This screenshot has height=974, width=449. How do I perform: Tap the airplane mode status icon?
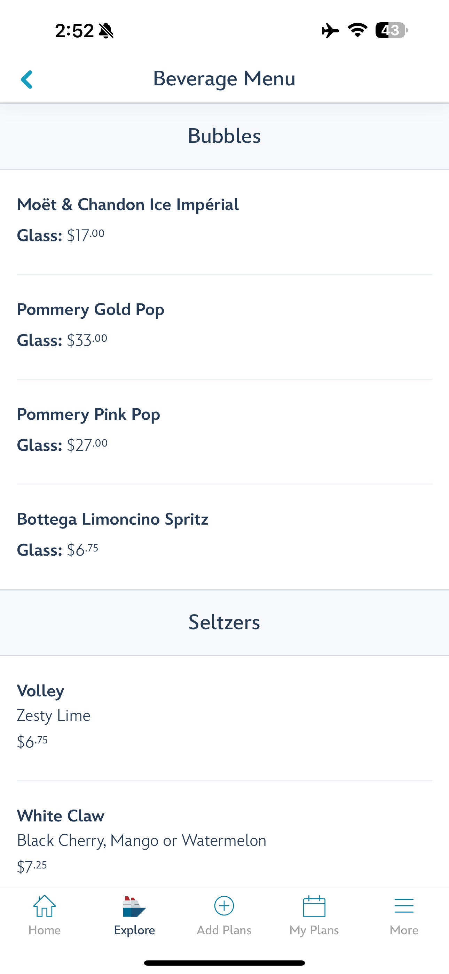click(x=330, y=31)
